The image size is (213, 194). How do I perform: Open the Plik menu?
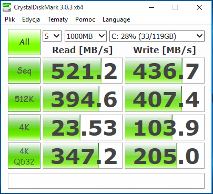10,19
